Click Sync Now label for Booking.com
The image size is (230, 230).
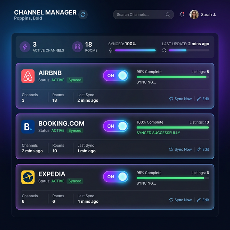(183, 149)
